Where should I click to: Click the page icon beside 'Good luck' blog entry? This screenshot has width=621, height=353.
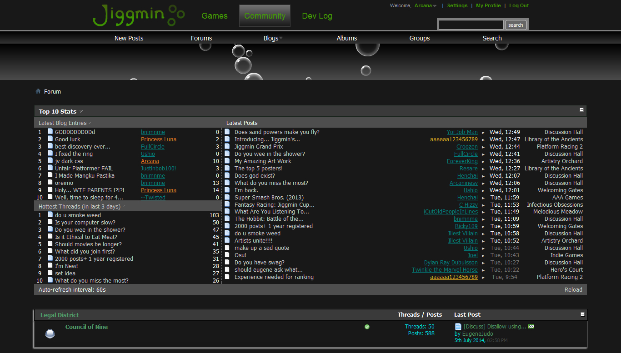click(50, 139)
